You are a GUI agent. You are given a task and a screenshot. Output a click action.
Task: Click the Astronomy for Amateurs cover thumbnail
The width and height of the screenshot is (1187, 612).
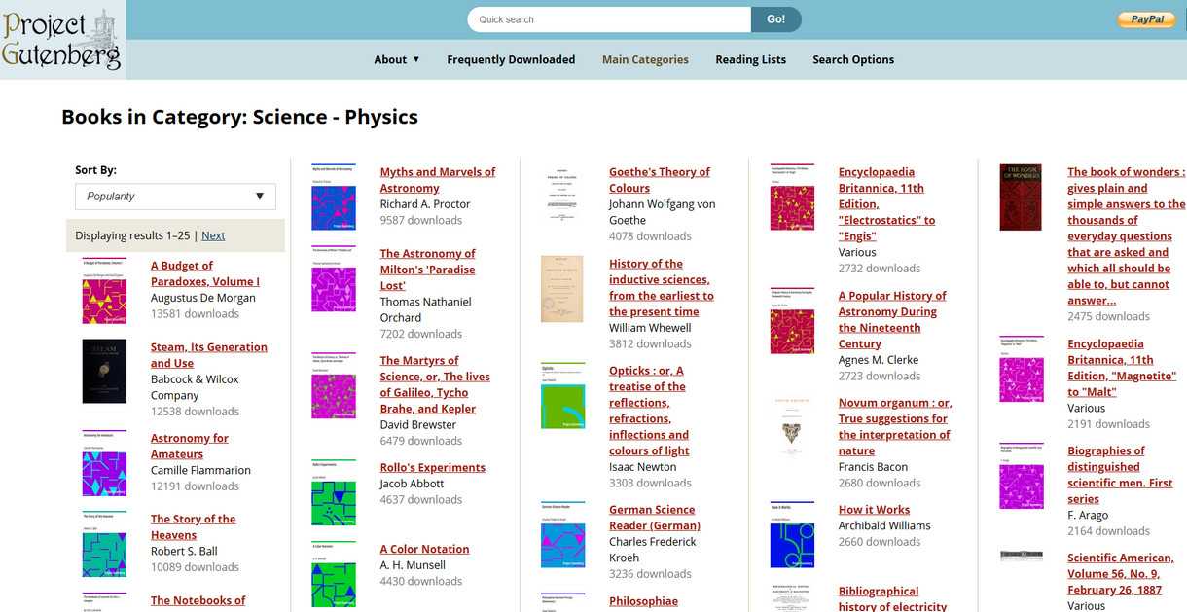(104, 463)
